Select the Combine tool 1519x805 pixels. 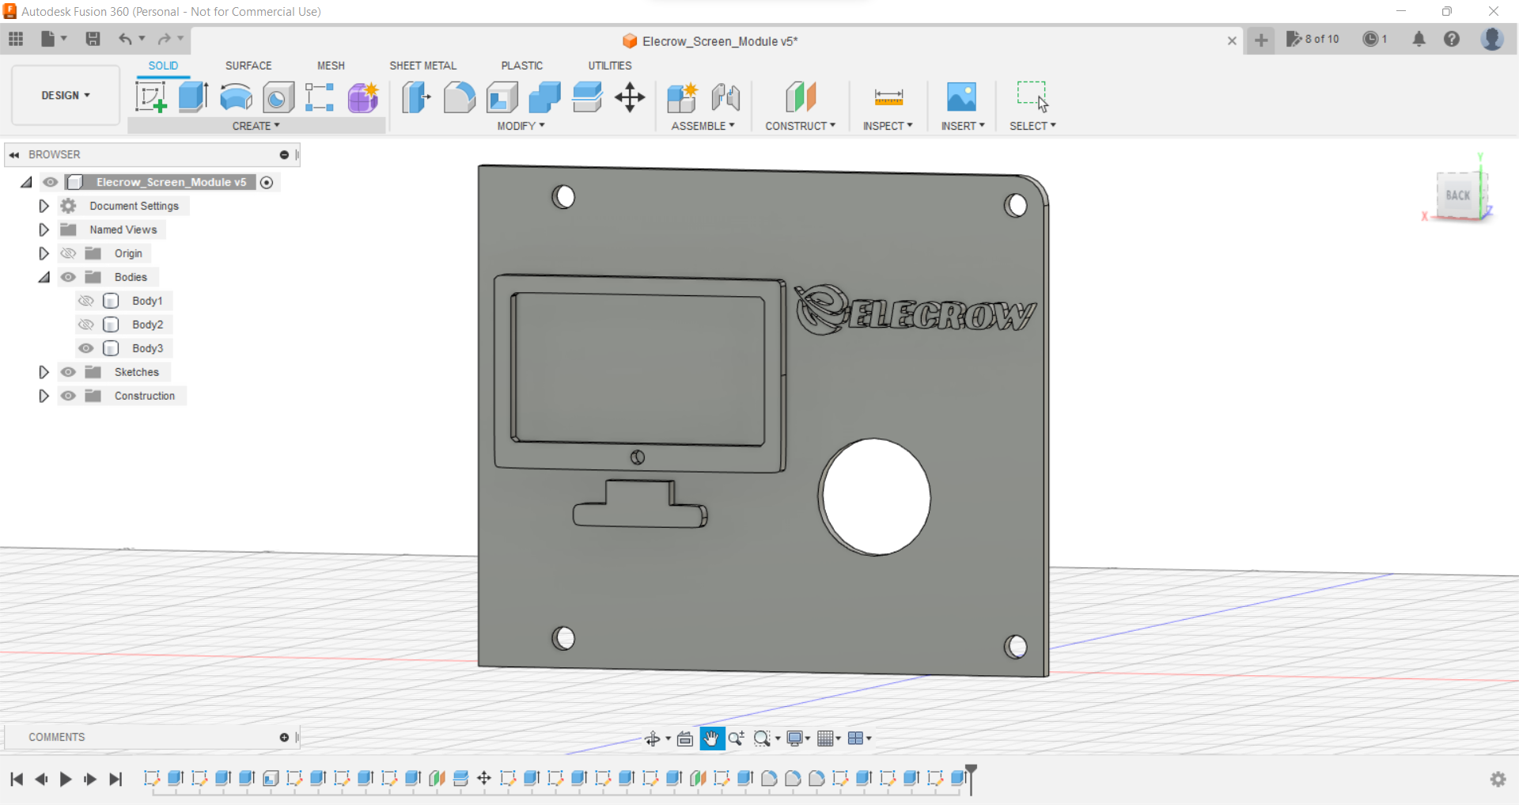(x=544, y=97)
